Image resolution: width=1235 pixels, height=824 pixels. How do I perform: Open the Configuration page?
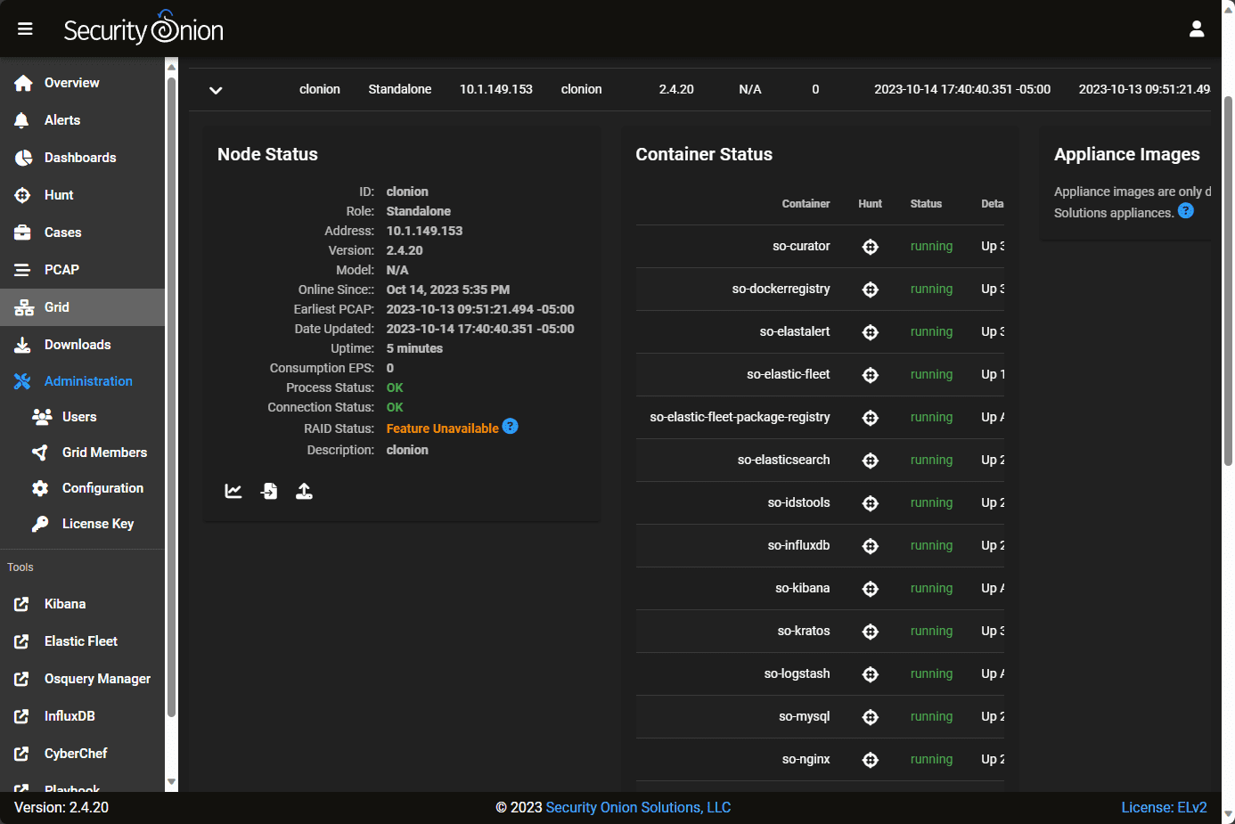102,488
